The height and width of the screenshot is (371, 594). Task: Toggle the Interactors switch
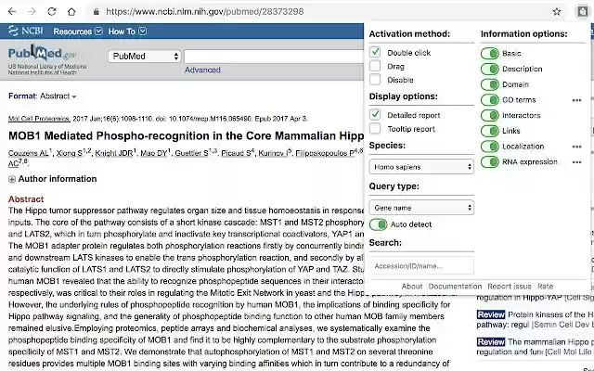(x=490, y=115)
